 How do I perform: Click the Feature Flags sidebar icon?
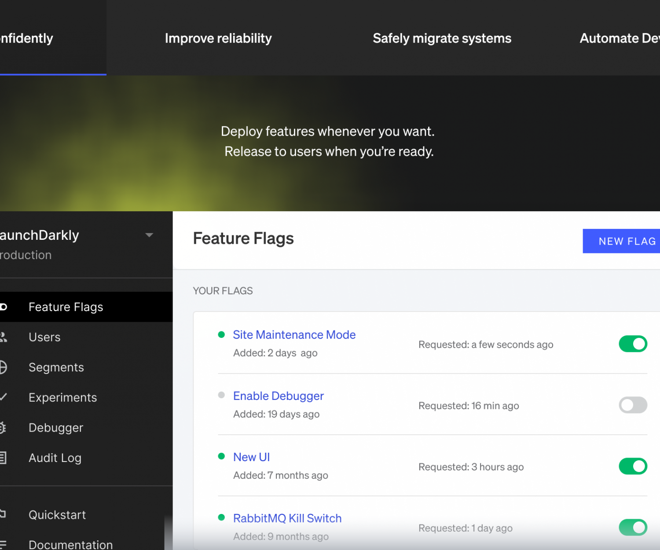pyautogui.click(x=4, y=307)
